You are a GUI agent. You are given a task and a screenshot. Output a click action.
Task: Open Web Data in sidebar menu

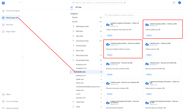(9, 25)
